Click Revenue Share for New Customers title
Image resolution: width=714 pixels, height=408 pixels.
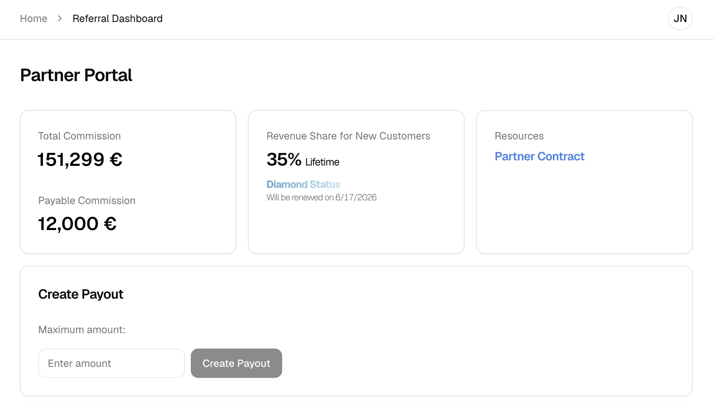tap(348, 136)
